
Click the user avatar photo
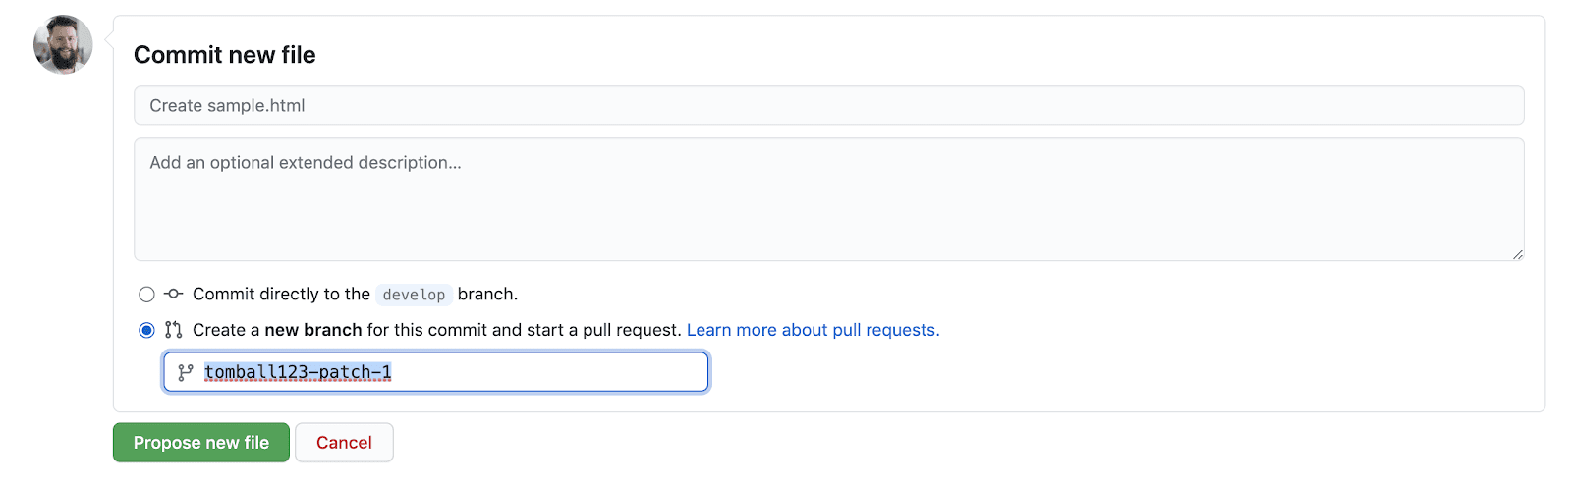(x=63, y=44)
